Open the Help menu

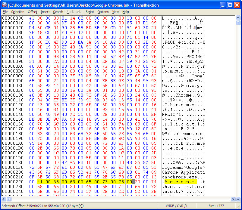pos(125,12)
